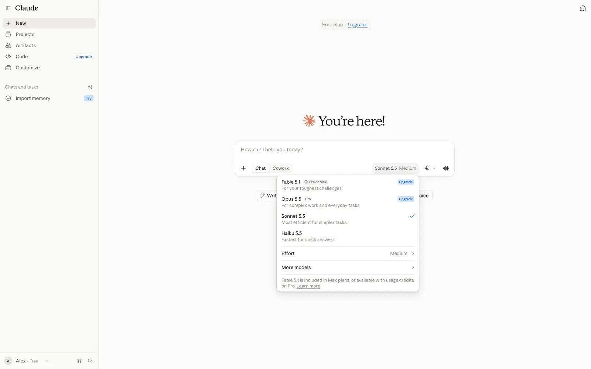Click the Upgrade link beside Free plan
This screenshot has width=591, height=369.
point(358,25)
